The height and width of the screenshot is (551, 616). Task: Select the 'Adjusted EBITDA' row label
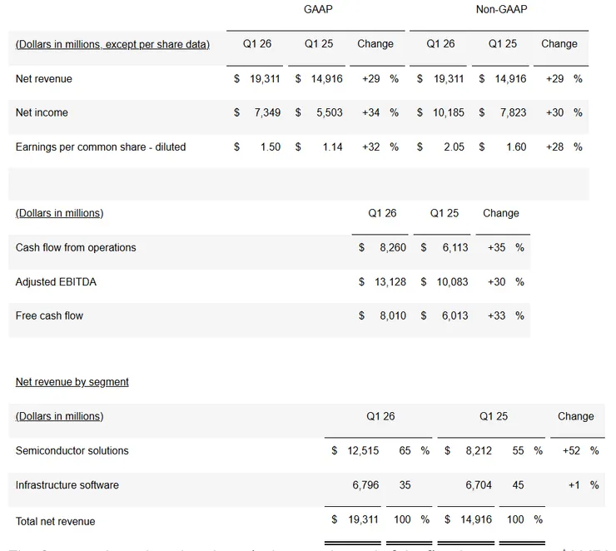tap(56, 282)
